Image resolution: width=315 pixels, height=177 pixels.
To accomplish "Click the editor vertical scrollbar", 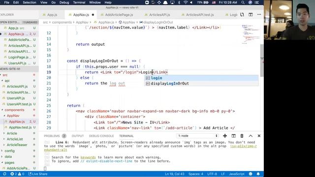I will (x=262, y=60).
